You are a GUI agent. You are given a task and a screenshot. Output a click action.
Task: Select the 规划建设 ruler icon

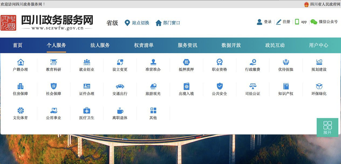(x=319, y=62)
